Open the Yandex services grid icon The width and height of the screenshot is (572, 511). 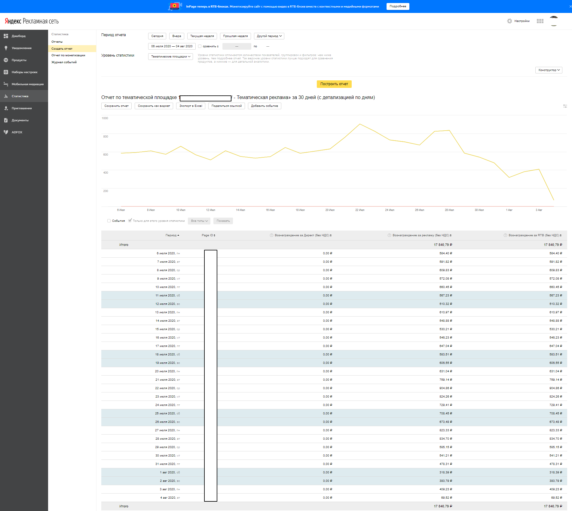pyautogui.click(x=540, y=21)
